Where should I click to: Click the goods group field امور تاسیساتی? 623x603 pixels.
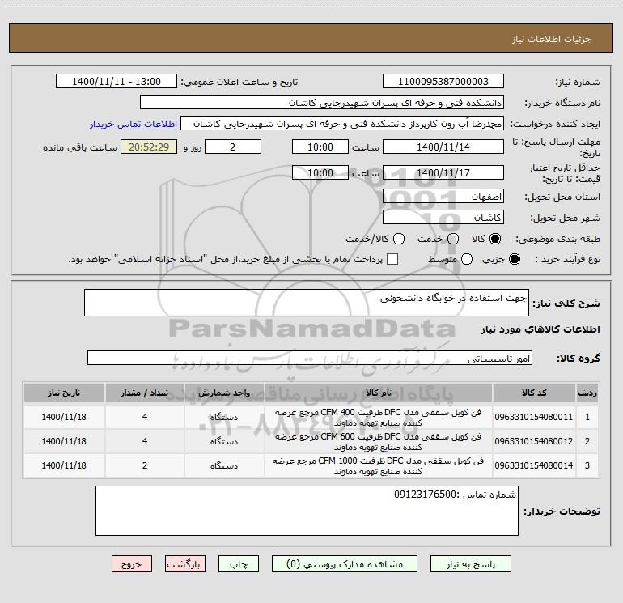(310, 358)
